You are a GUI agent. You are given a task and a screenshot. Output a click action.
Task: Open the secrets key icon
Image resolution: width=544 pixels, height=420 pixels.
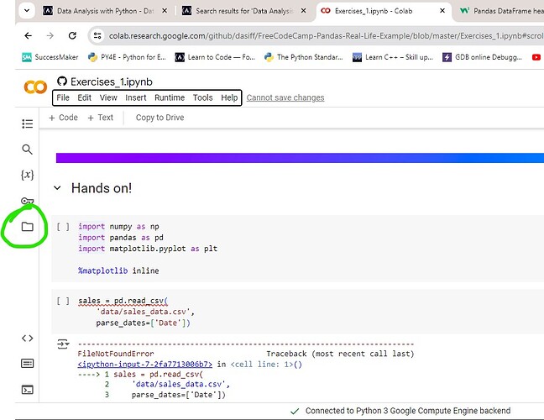[27, 201]
